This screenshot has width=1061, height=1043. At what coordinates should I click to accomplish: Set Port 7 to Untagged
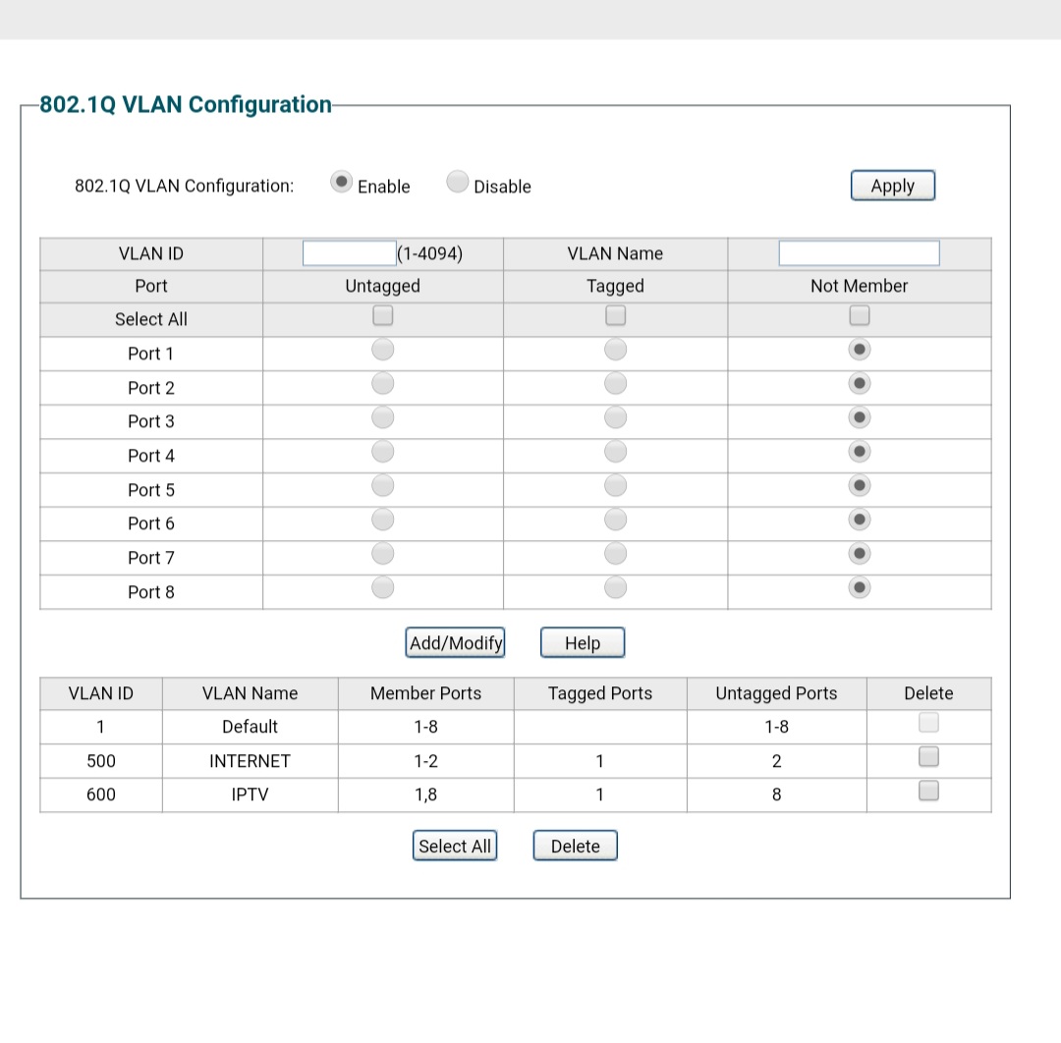tap(383, 554)
